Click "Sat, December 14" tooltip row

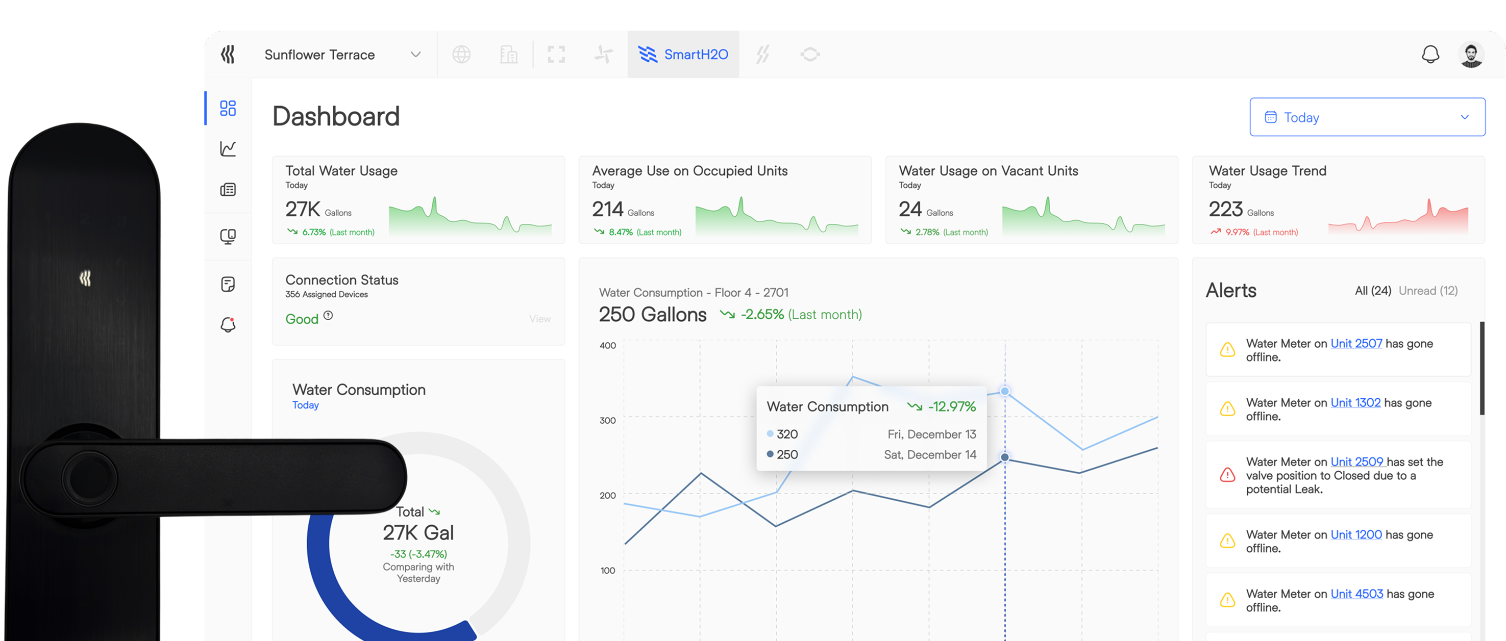[871, 454]
